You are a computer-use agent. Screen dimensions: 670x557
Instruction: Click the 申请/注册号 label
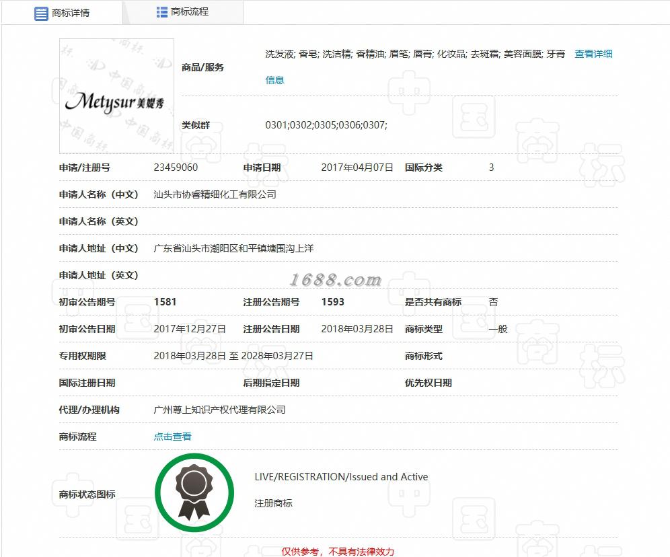click(x=85, y=168)
